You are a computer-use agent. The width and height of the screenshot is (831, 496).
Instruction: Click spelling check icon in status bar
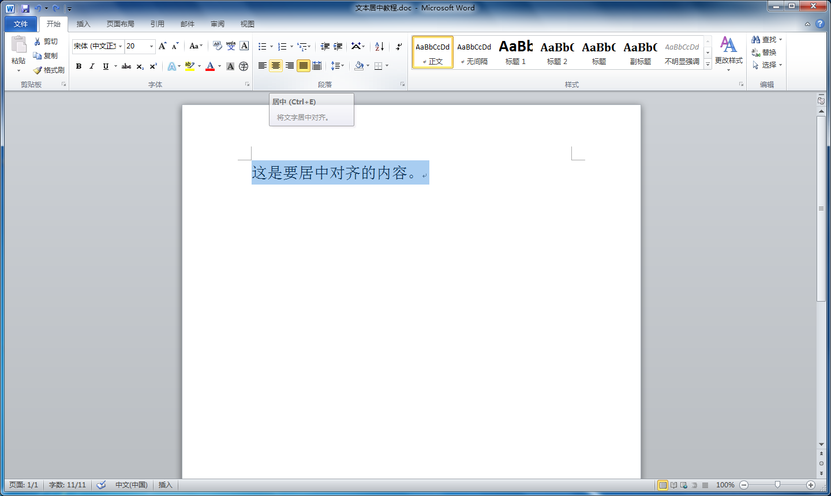(102, 485)
